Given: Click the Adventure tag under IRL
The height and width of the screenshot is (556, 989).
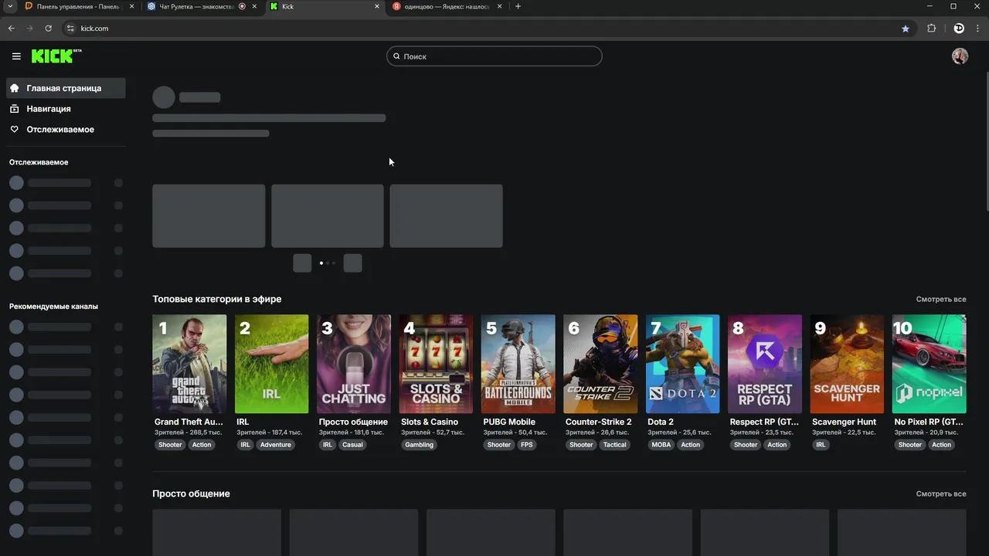Looking at the screenshot, I should [x=276, y=445].
